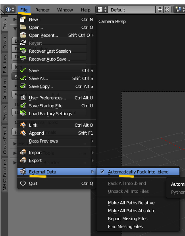The image size is (185, 236).
Task: Choose Data Previews menu entry
Action: 57,141
